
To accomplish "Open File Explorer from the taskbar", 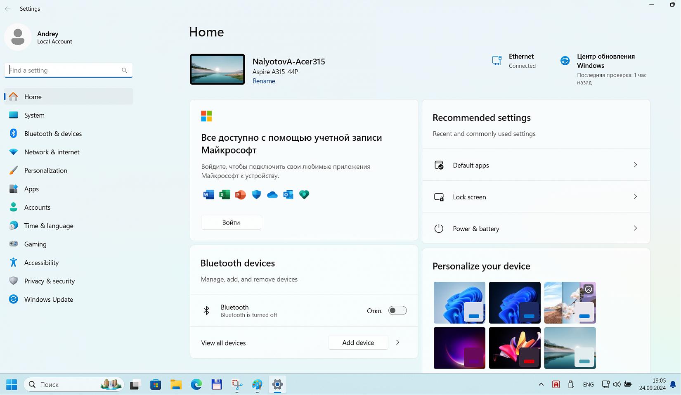I will 176,385.
